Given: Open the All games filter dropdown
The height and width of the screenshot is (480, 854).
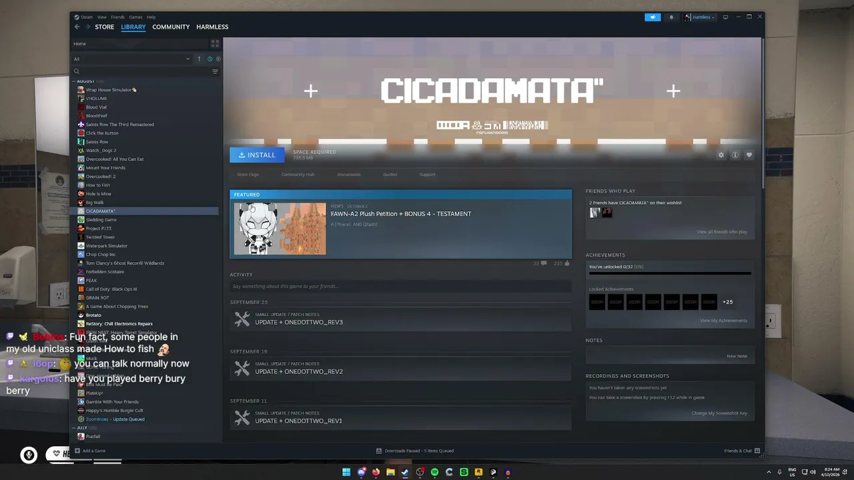Looking at the screenshot, I should pos(131,59).
